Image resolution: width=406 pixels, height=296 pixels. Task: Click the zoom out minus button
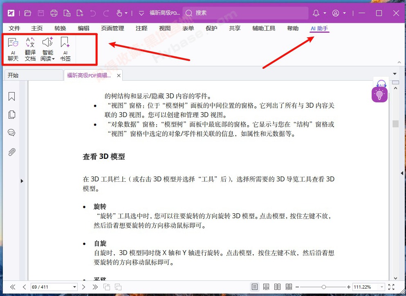coord(297,287)
